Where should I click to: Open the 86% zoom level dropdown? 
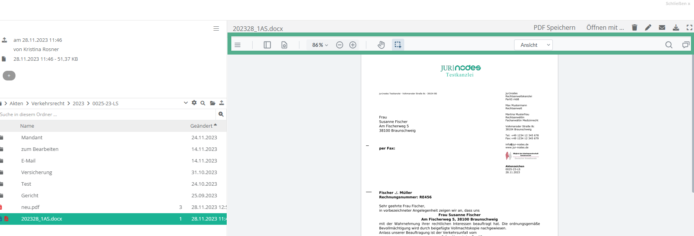(x=320, y=45)
